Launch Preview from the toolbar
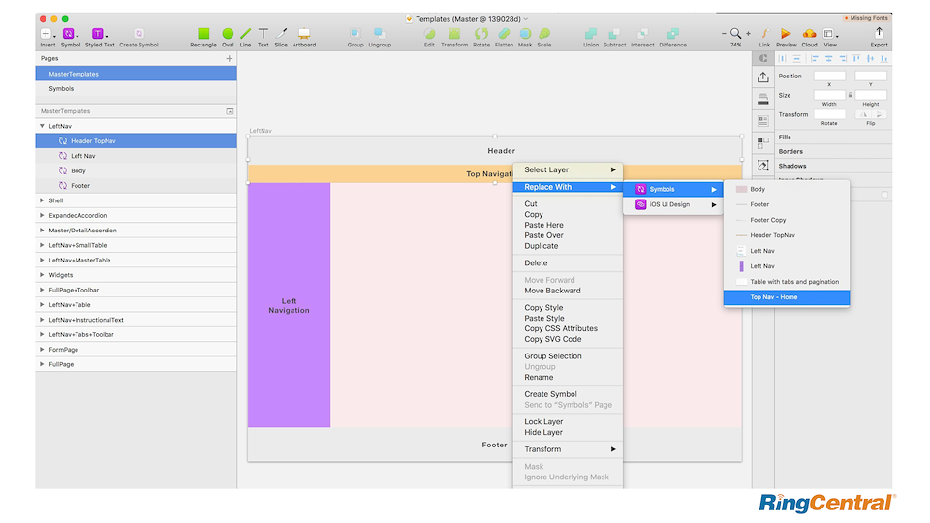The width and height of the screenshot is (930, 523). 786,35
